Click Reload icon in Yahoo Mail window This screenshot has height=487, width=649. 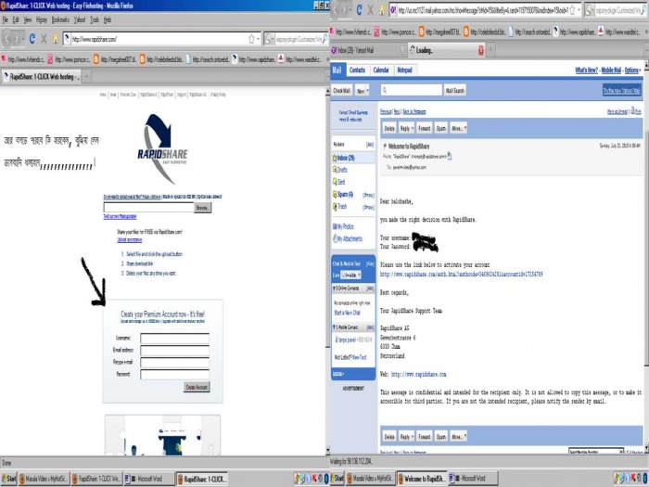(359, 10)
